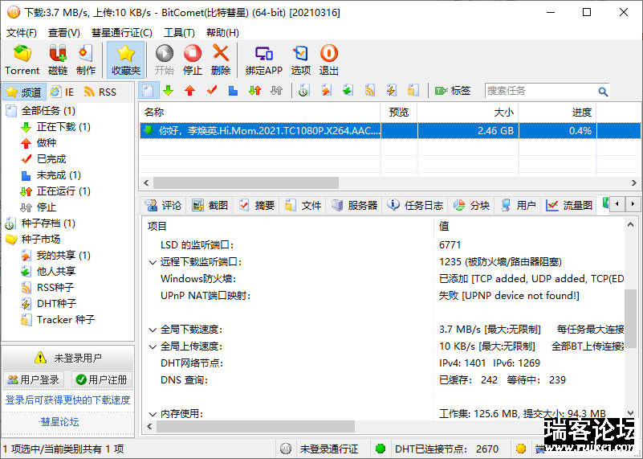Open the 绑定APP bind app tool

coord(264,60)
